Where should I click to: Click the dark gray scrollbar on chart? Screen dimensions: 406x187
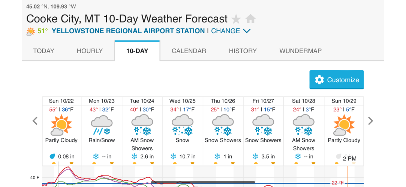tap(203, 183)
